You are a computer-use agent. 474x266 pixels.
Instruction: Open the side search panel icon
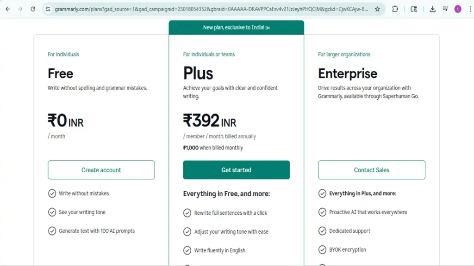coord(414,9)
